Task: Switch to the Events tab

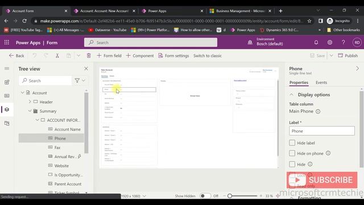Action: [321, 83]
